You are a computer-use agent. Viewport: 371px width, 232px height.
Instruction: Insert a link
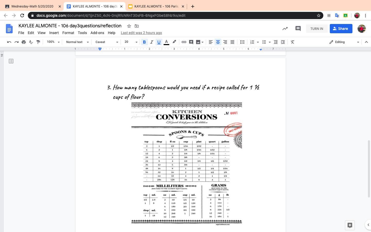pyautogui.click(x=184, y=42)
